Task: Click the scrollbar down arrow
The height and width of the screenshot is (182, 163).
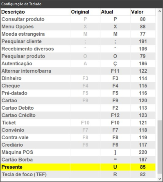Action: point(160,179)
